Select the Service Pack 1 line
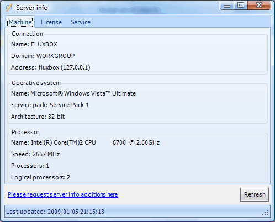The width and height of the screenshot is (275, 222). [50, 105]
